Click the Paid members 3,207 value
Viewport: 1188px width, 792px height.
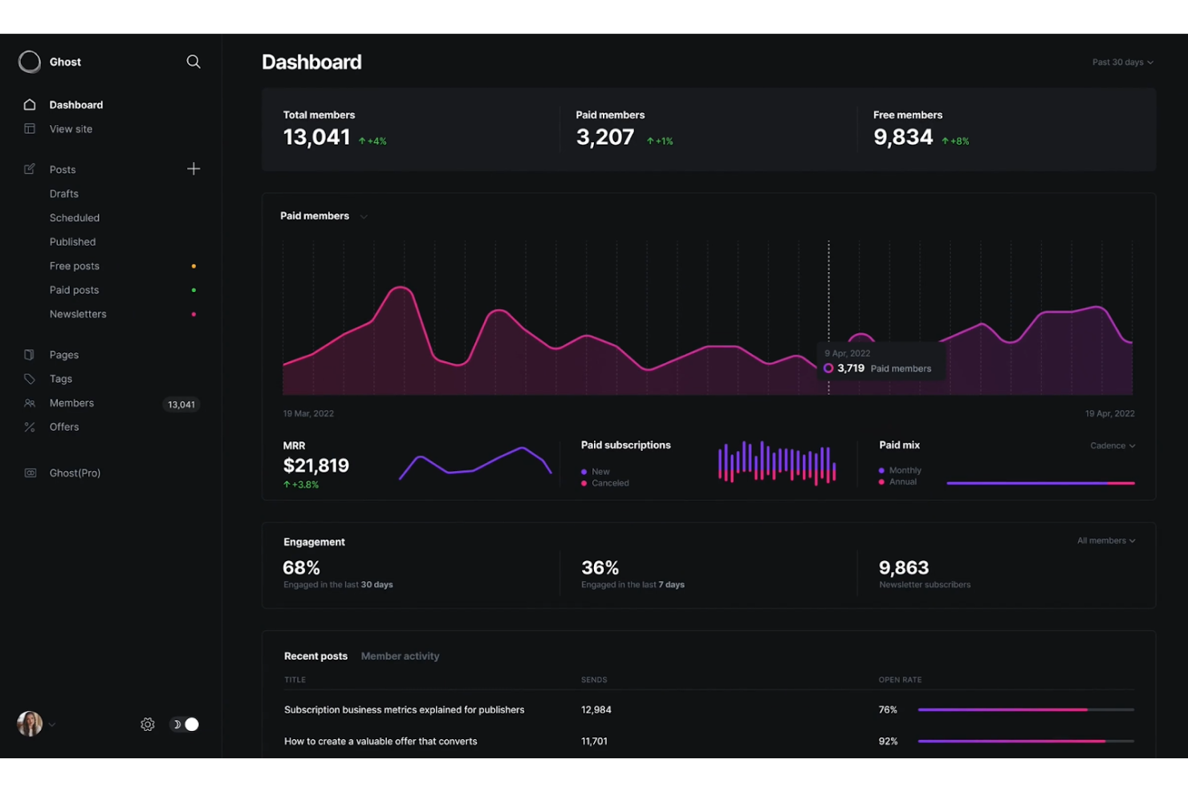pos(605,137)
